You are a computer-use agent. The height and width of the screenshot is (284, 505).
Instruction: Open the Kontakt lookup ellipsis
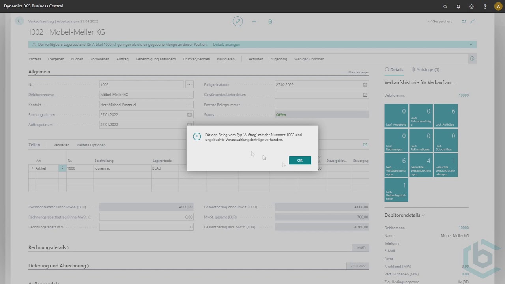point(190,105)
